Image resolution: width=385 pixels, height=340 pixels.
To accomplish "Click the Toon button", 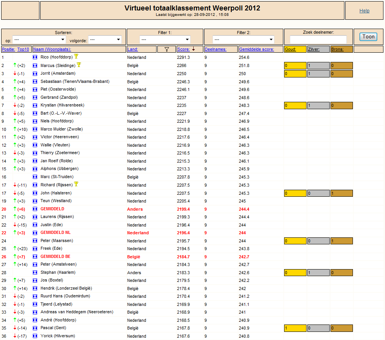I will (368, 37).
